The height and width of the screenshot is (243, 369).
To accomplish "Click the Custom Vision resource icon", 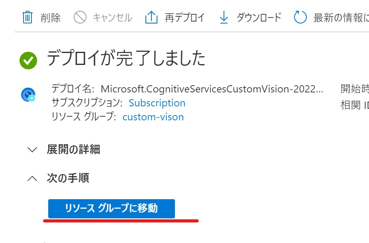I will coord(28,95).
